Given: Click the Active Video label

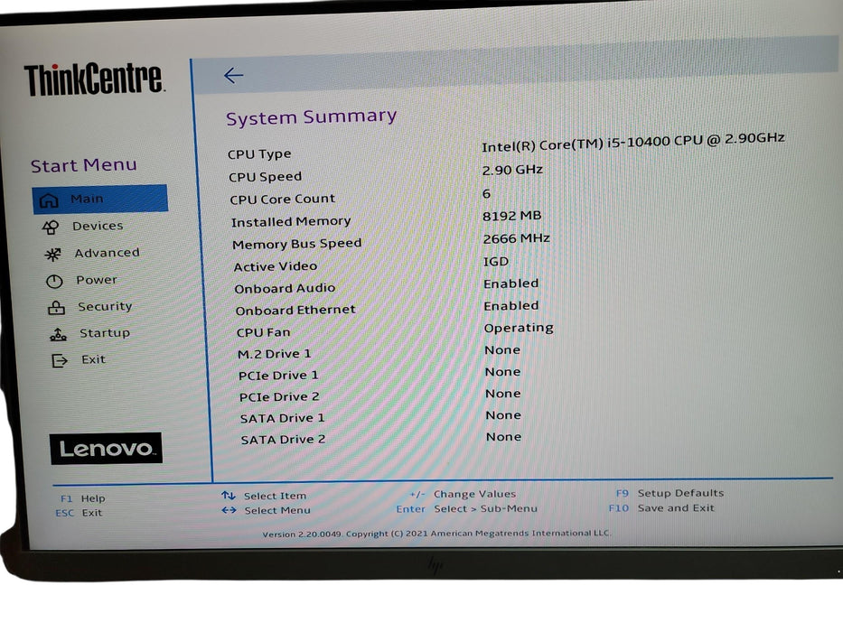Looking at the screenshot, I should pos(276,266).
